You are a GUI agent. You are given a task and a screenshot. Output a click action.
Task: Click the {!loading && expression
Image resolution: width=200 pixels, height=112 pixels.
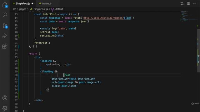[x=49, y=72]
